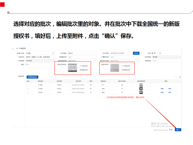The height and width of the screenshot is (145, 193).
Task: Open the ID card material thumbnail
Action: (72, 68)
